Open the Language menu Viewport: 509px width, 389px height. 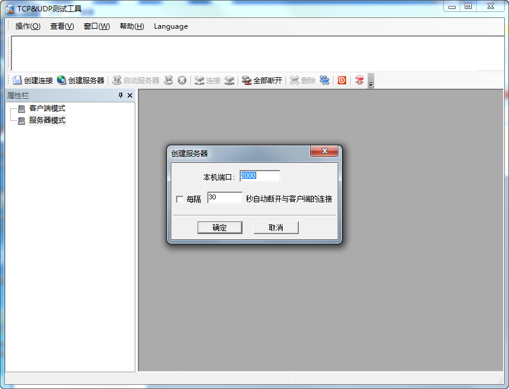[171, 26]
